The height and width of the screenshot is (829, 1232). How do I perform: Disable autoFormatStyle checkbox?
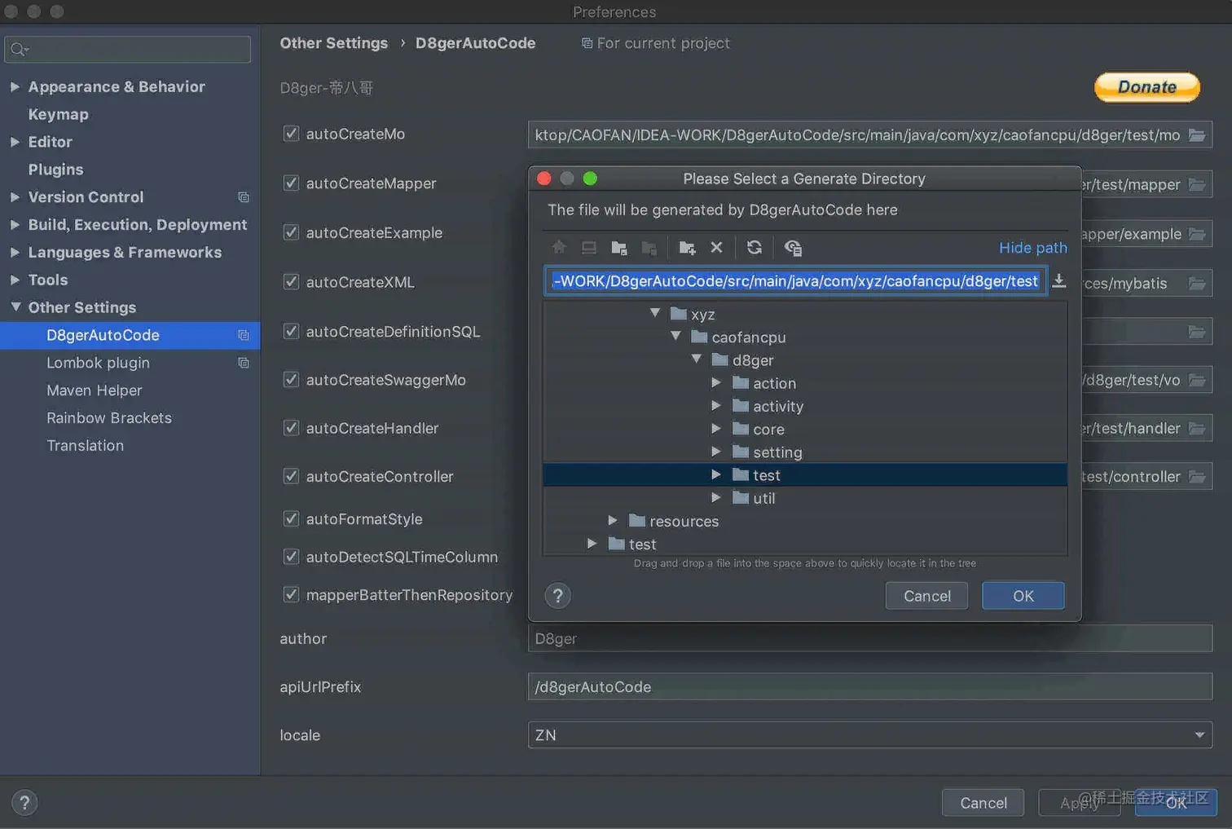click(291, 518)
